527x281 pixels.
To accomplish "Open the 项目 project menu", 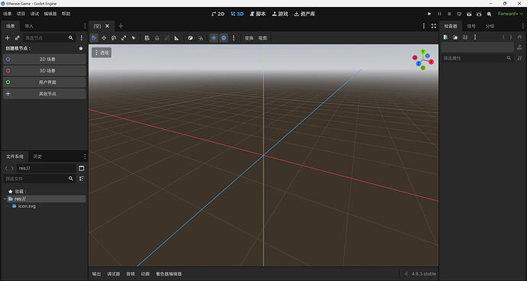I will coord(21,14).
